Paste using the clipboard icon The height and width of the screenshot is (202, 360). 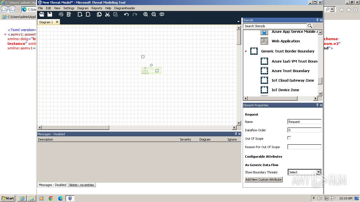[115, 14]
